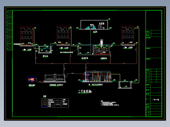The height and width of the screenshot is (127, 170).
Task: Select the vertical unit above the biofilter tank
Action: click(x=101, y=42)
